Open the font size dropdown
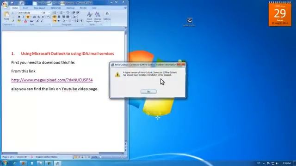This screenshot has width=296, height=166. (x=49, y=12)
